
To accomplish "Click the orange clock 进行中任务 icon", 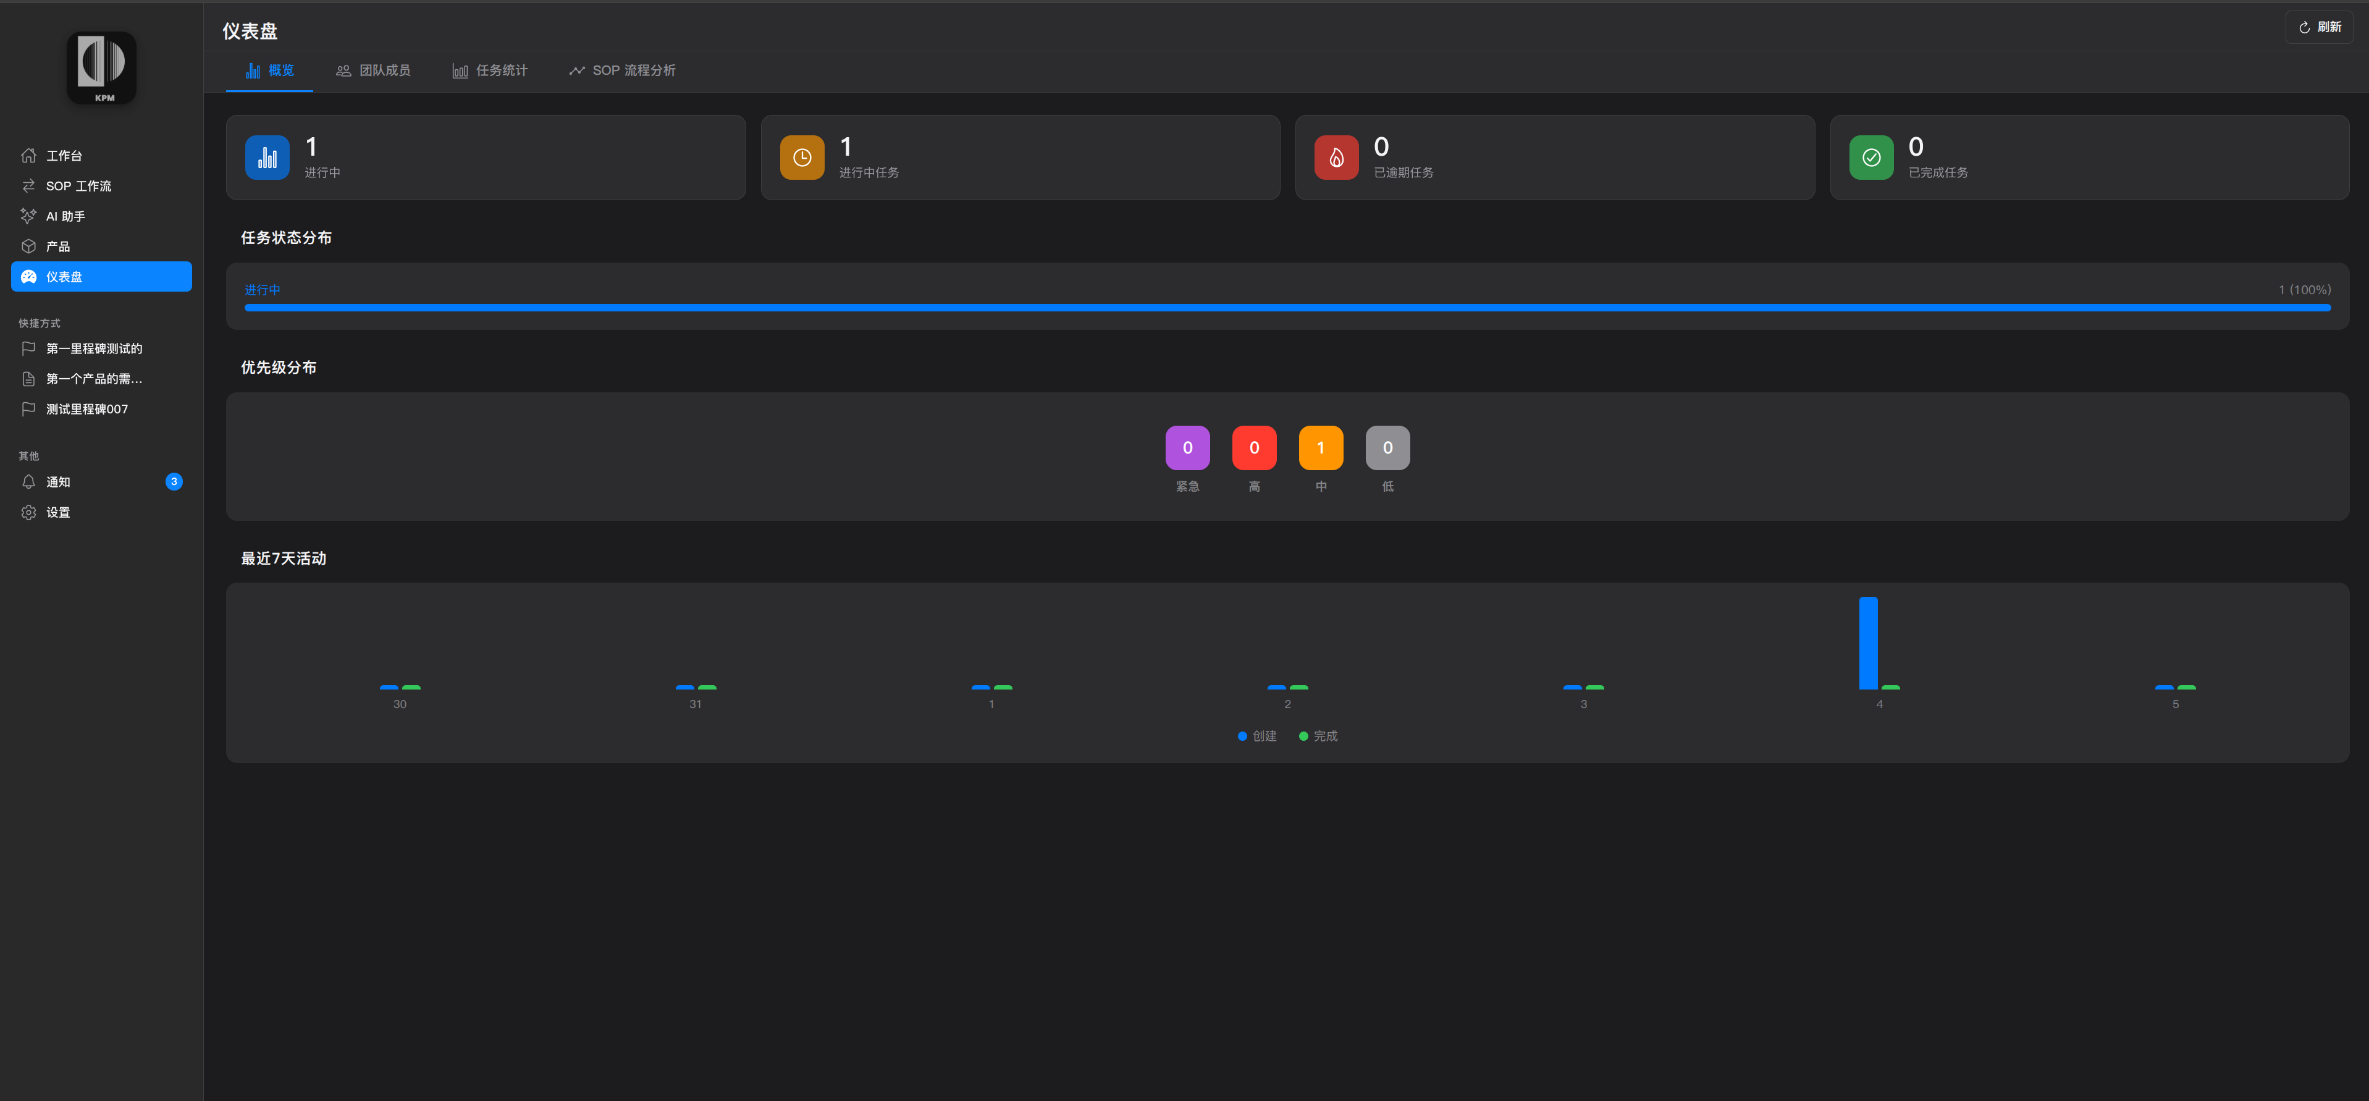I will (x=801, y=158).
